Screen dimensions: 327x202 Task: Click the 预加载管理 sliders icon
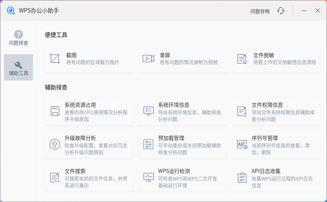[x=148, y=144]
